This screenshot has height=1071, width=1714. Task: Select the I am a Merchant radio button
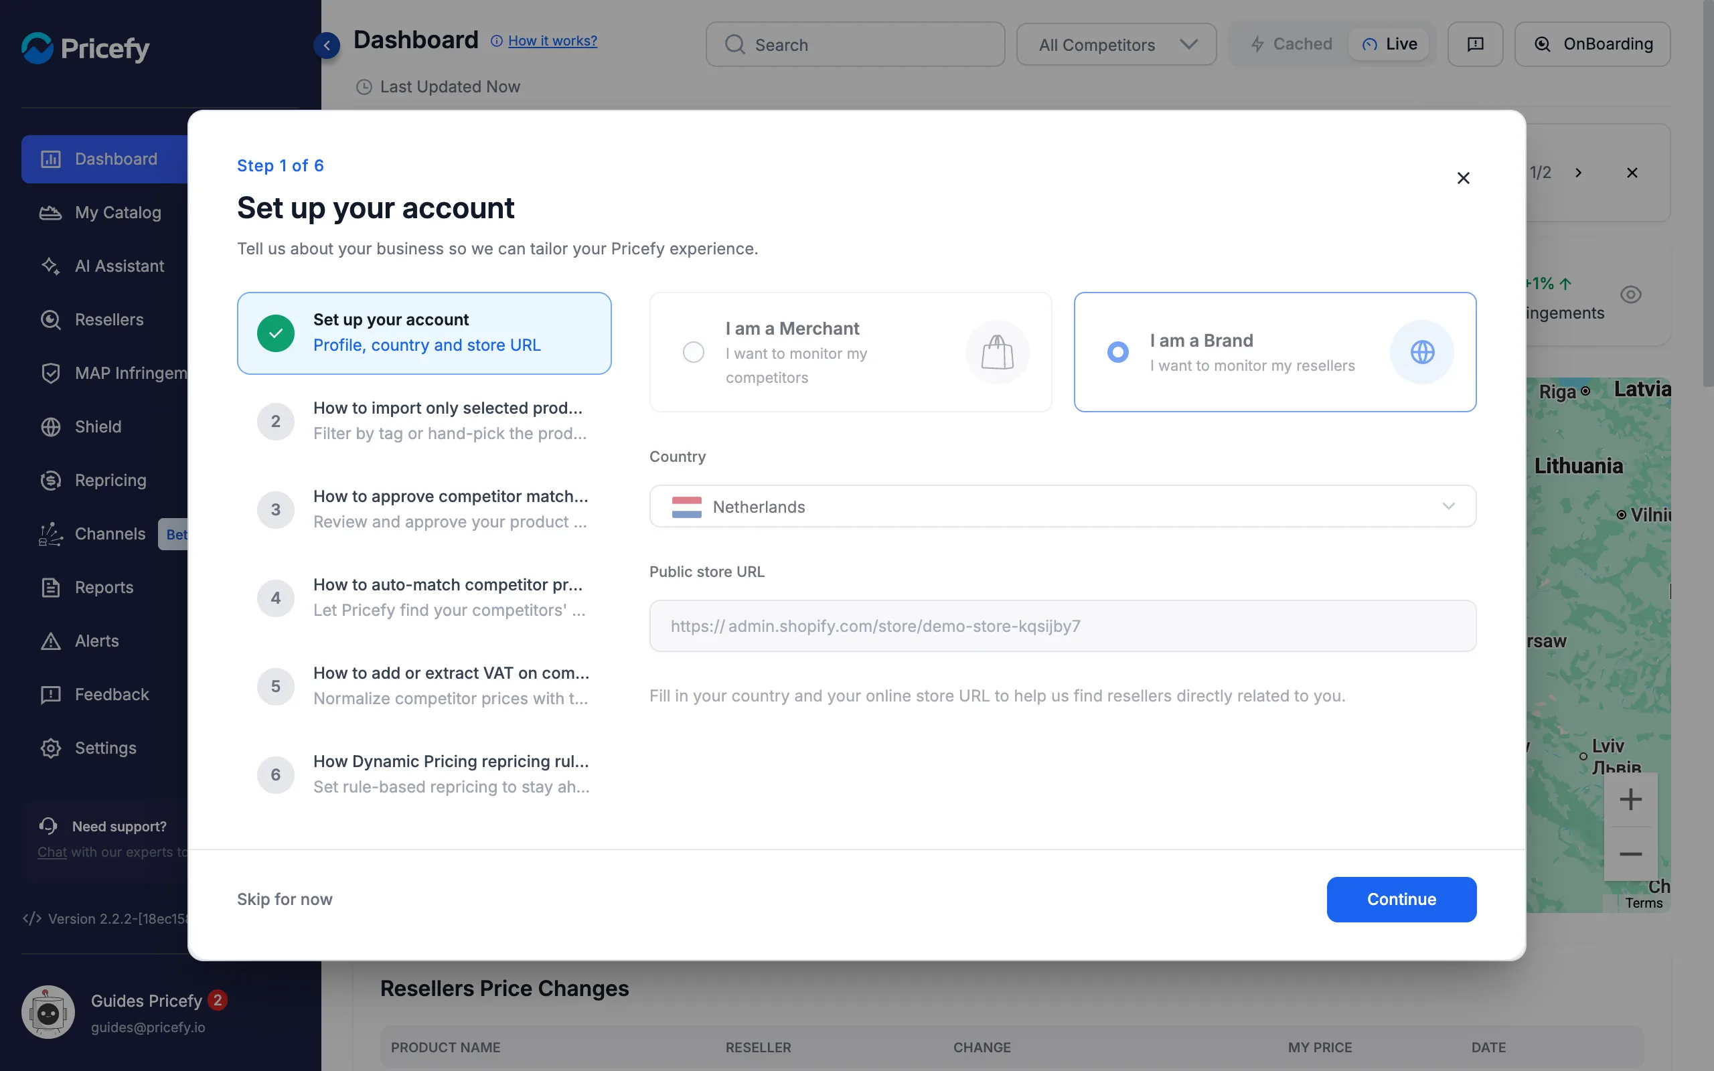pos(694,352)
